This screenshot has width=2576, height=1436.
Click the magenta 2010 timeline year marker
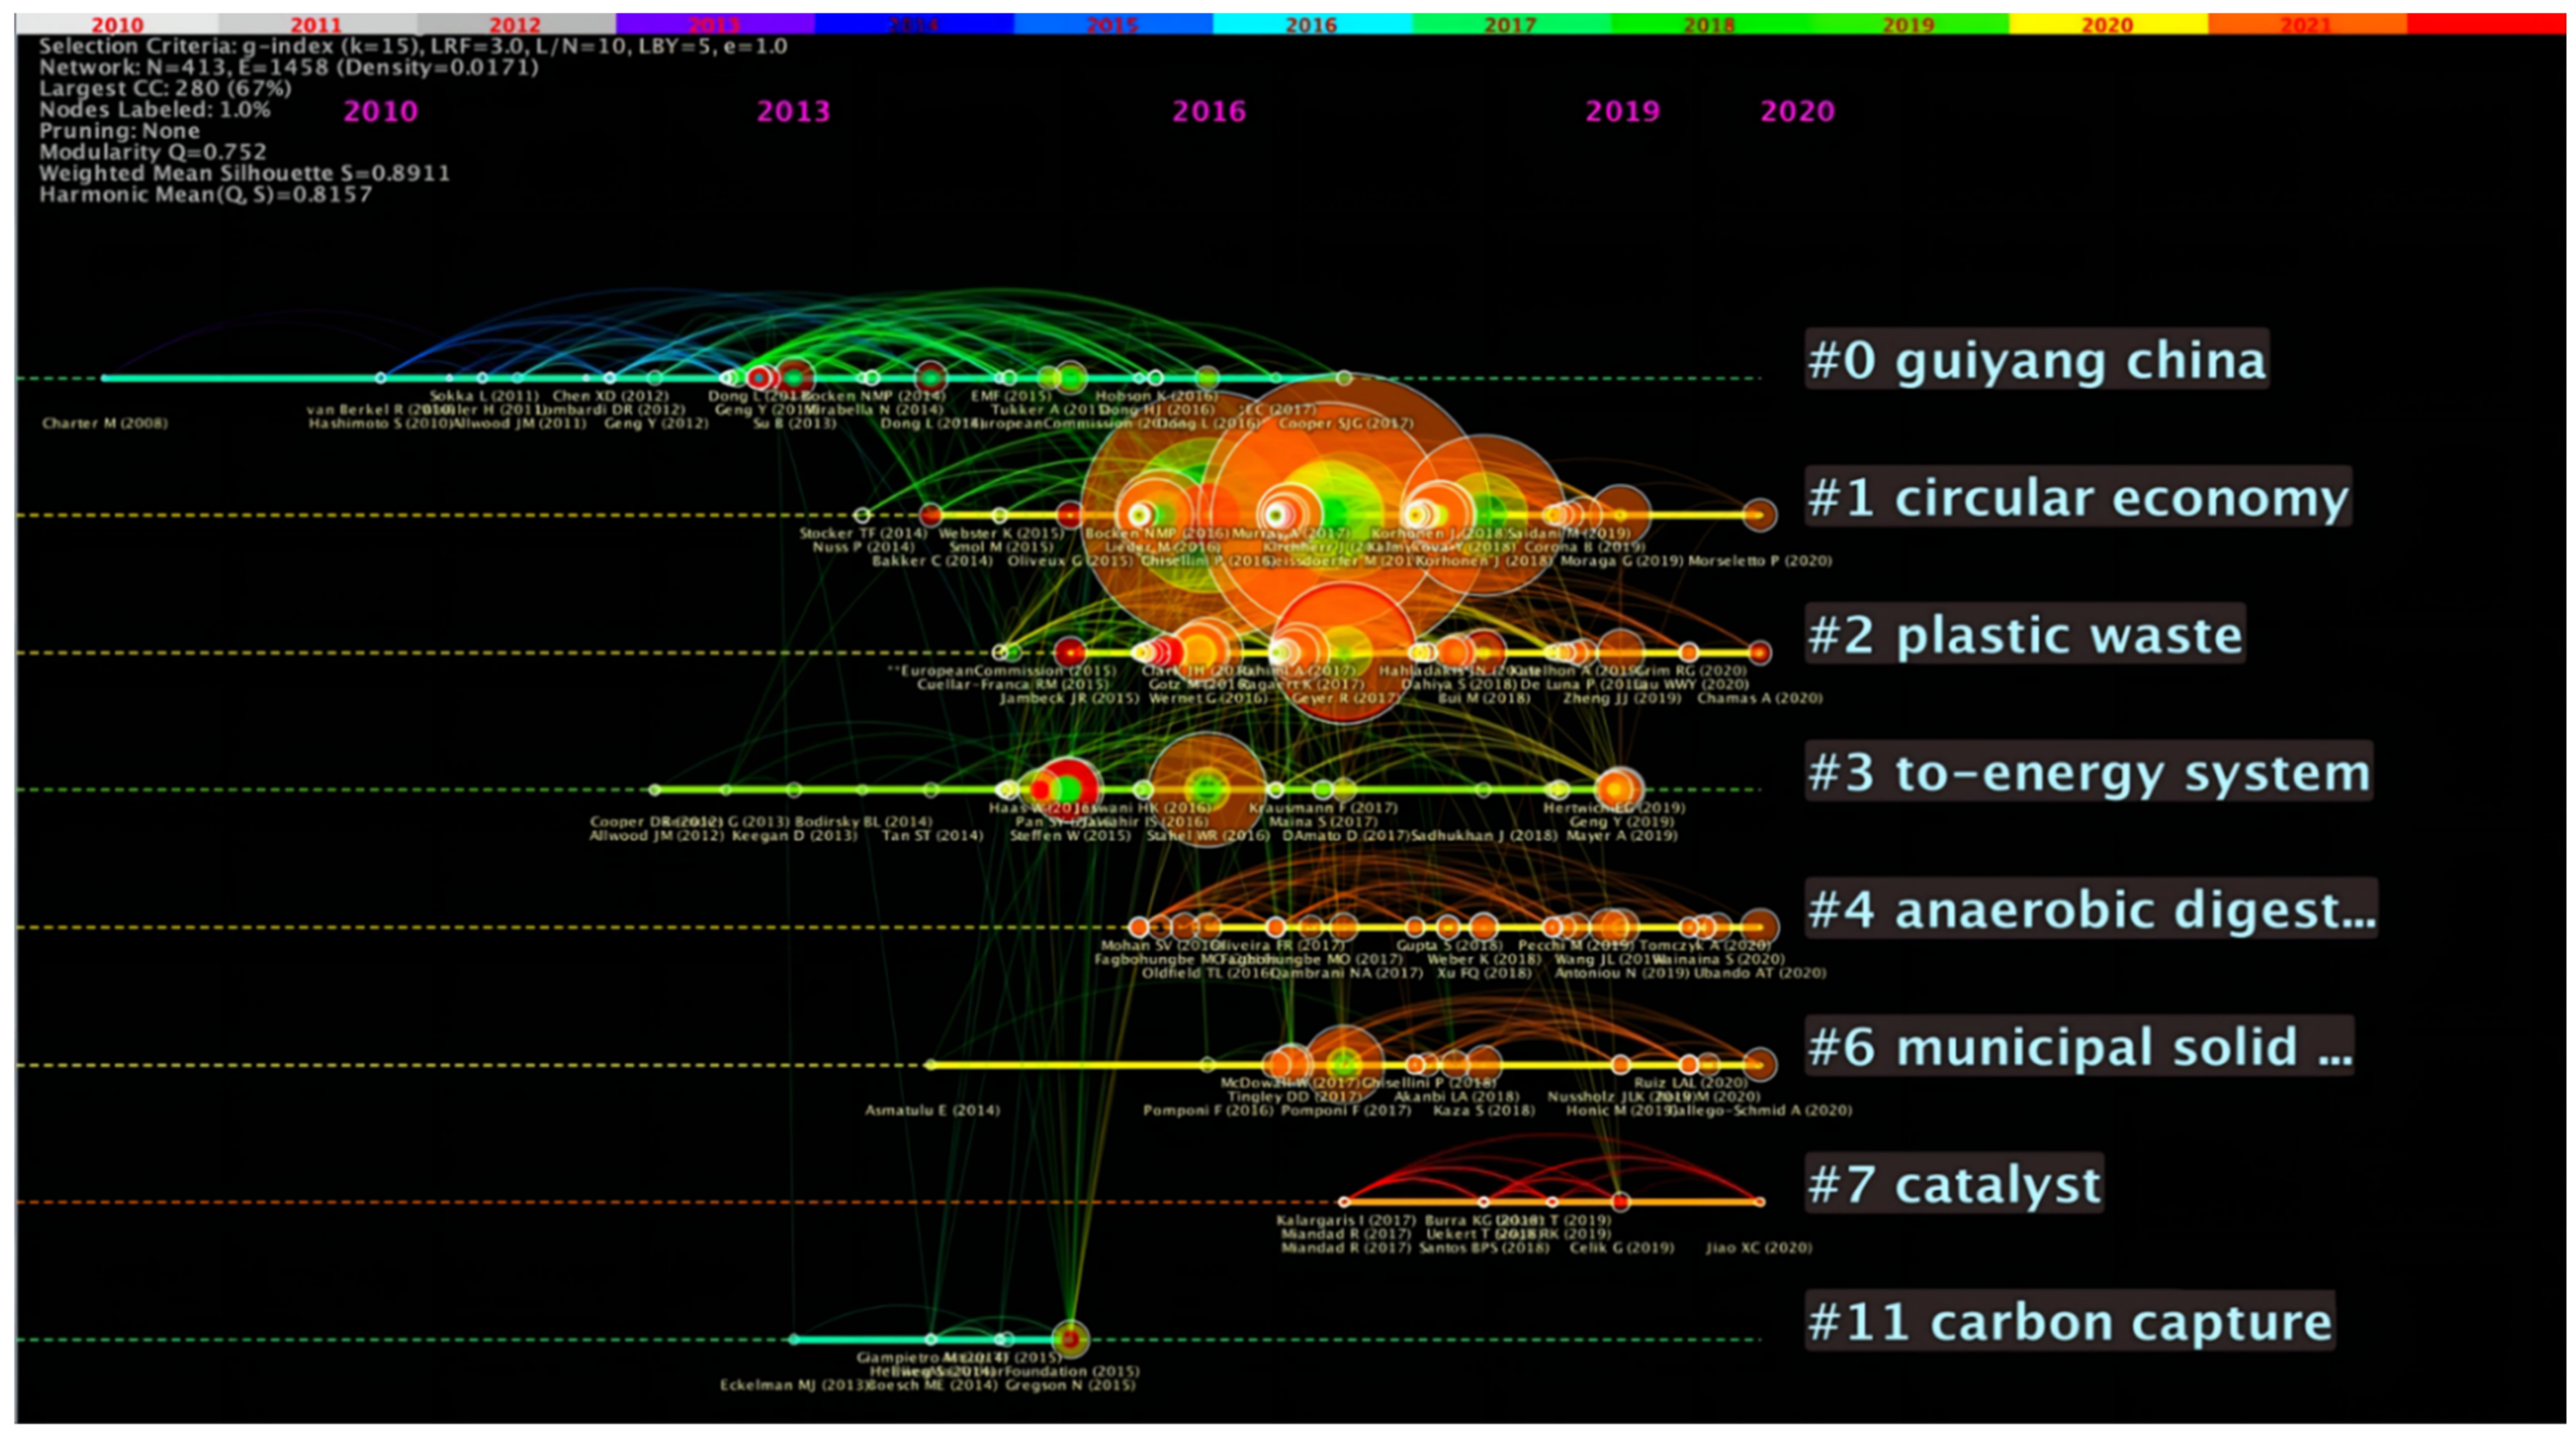pyautogui.click(x=380, y=111)
